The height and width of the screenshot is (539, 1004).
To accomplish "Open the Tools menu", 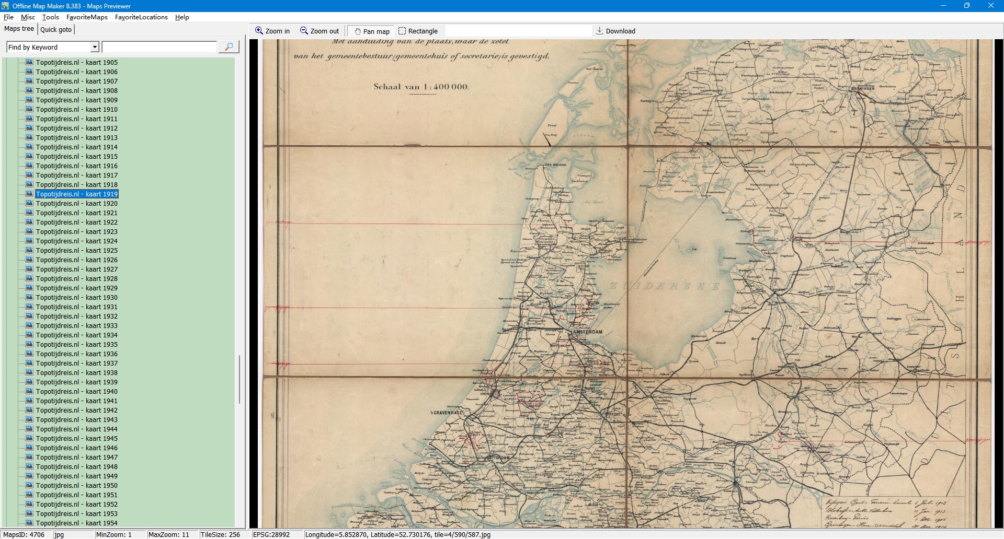I will click(50, 17).
